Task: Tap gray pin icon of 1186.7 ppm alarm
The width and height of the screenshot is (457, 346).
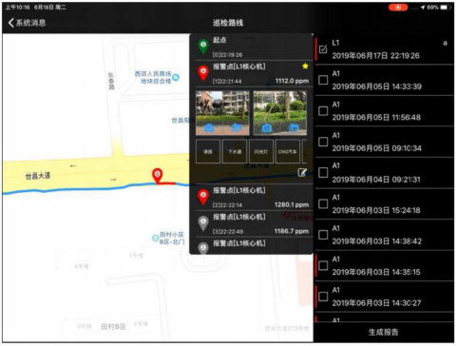Action: coord(203,223)
